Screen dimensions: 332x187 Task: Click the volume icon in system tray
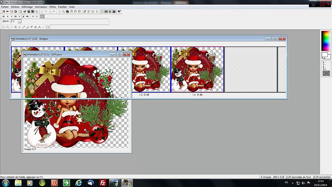[x=303, y=183]
